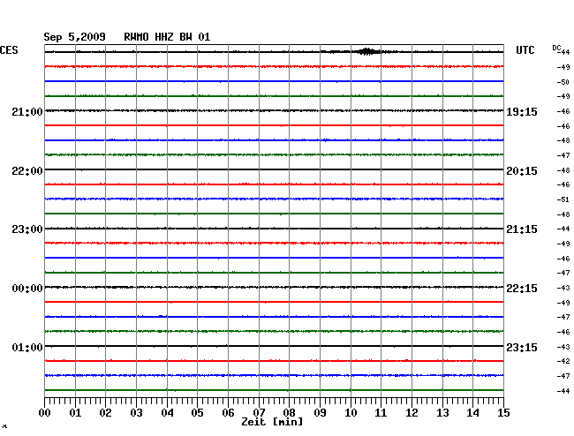Click the black trace at 22:00
Screen dimensions: 574x436
point(274,169)
